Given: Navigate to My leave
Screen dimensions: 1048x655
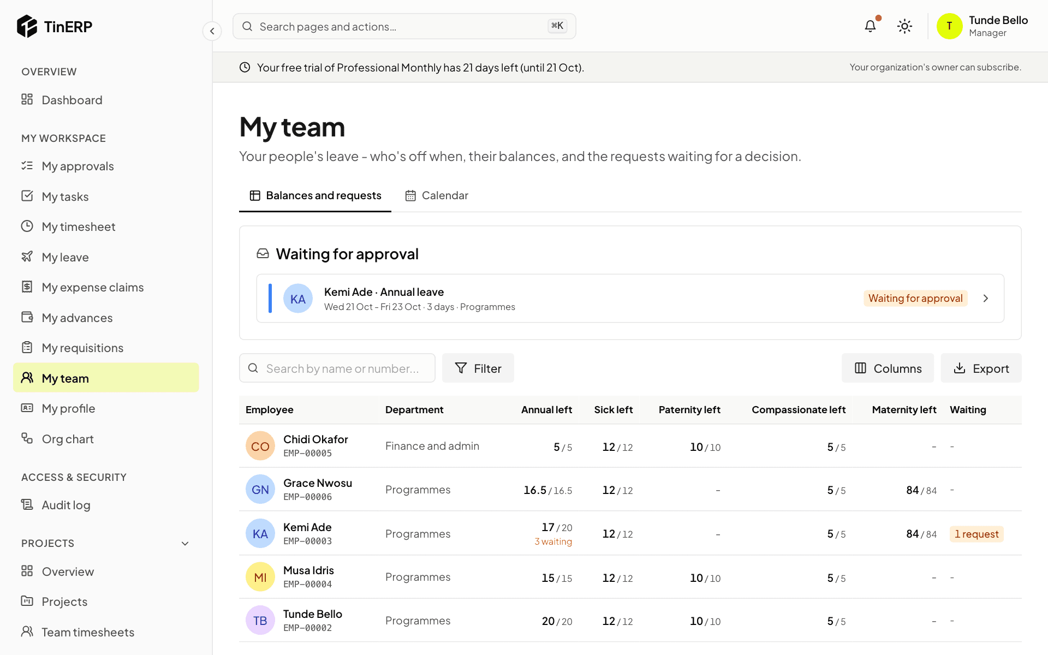Looking at the screenshot, I should click(x=106, y=257).
